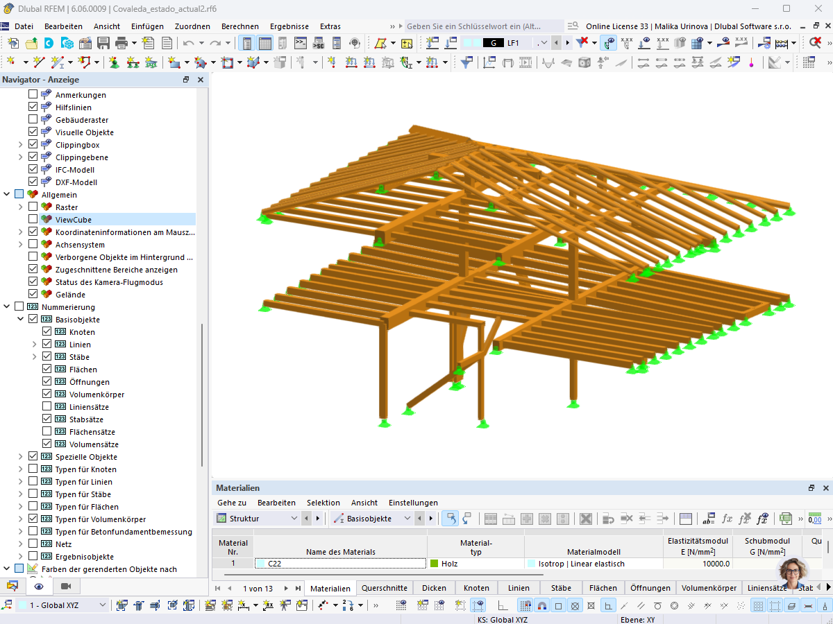Open the video camera views tab in Navigator

[66, 587]
